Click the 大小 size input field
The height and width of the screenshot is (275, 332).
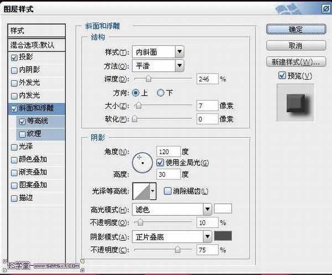206,105
